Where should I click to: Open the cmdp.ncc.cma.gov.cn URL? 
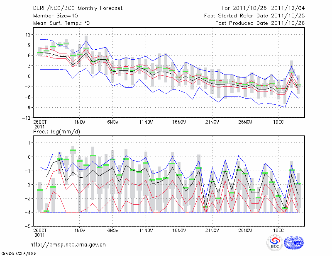[68, 244]
